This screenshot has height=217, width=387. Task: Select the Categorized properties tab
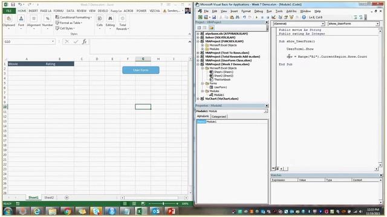point(219,116)
